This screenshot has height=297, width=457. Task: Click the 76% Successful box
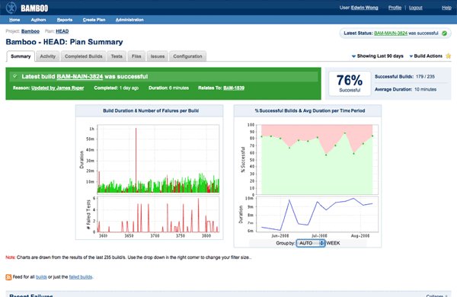tap(350, 83)
